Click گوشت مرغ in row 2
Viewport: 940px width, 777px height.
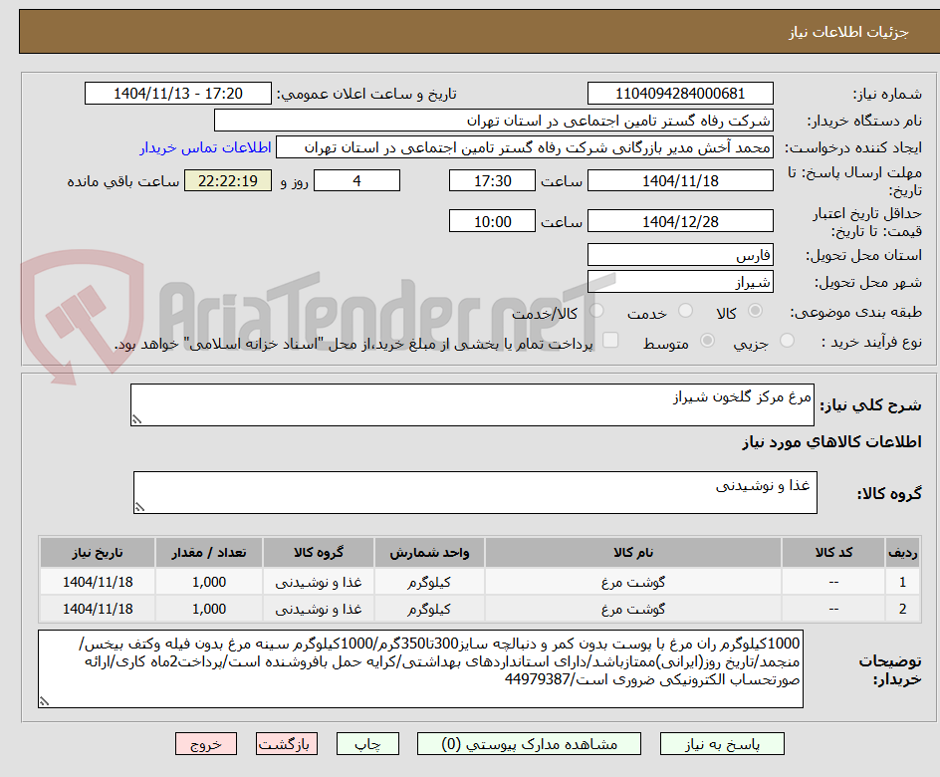click(x=633, y=609)
